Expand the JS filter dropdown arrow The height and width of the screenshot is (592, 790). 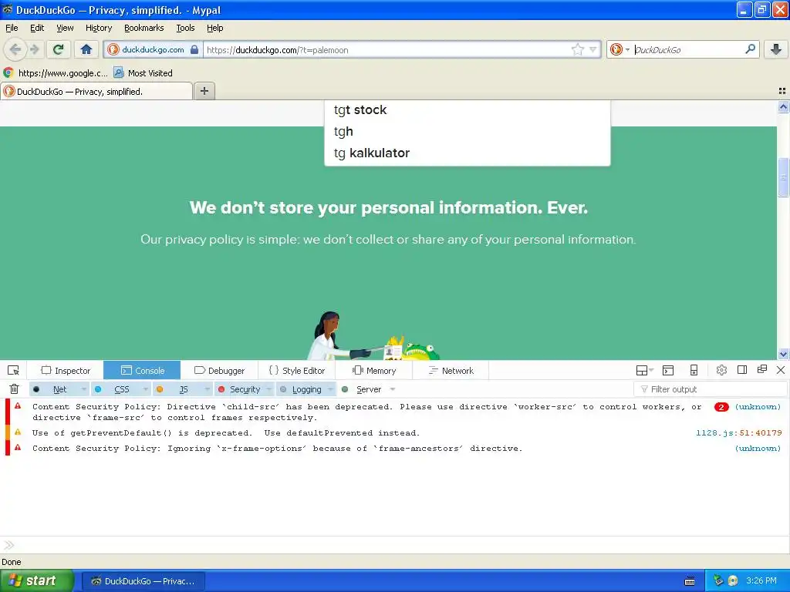click(x=207, y=389)
